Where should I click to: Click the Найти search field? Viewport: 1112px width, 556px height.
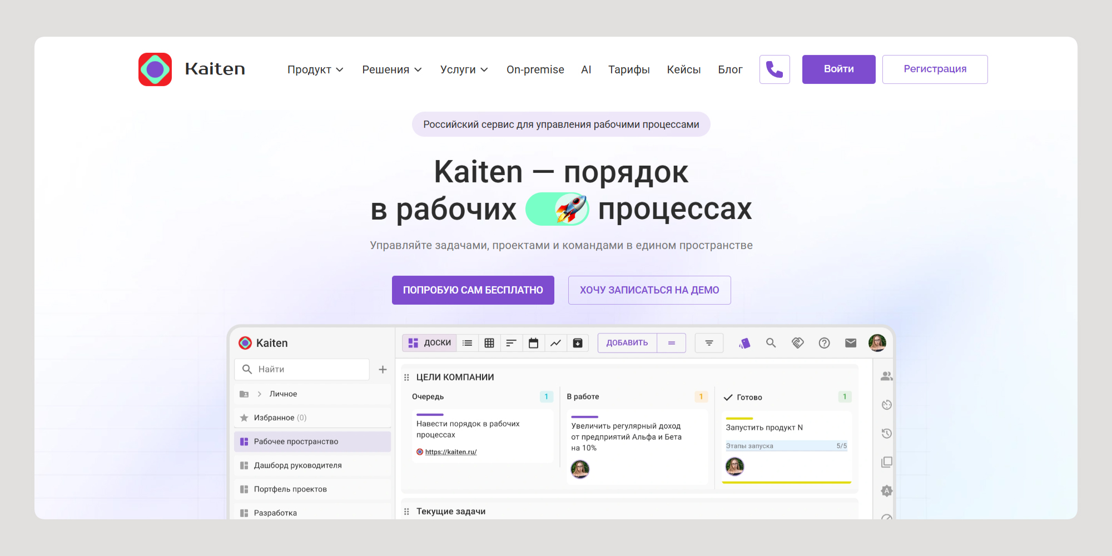point(303,369)
